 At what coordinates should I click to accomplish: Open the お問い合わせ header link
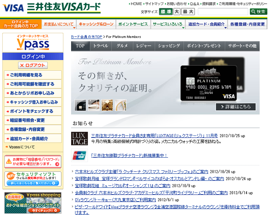[177, 4]
